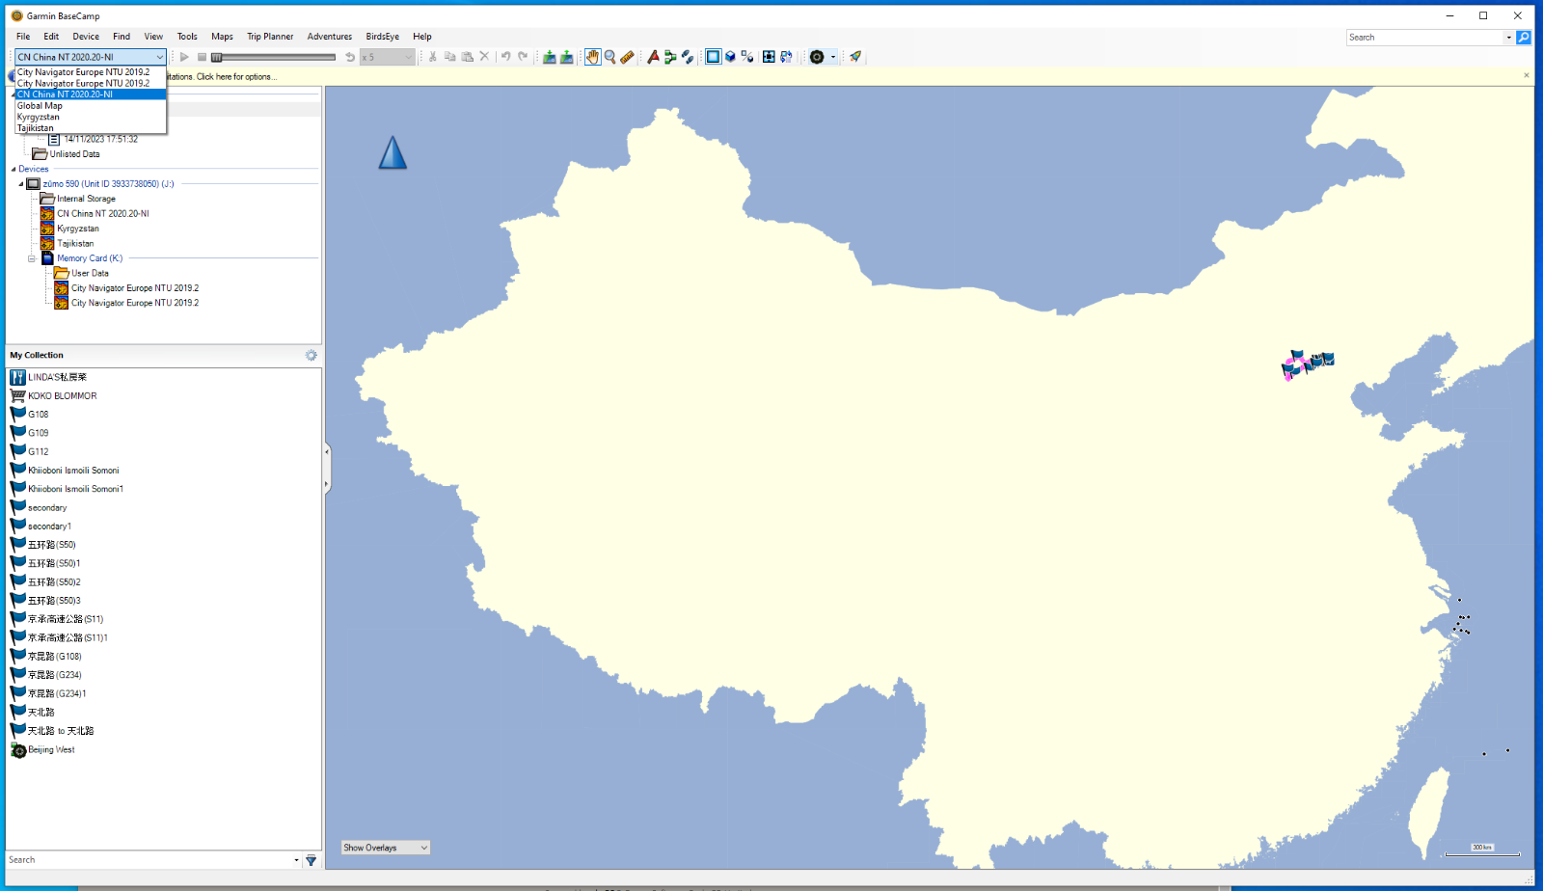The height and width of the screenshot is (891, 1543).
Task: Select Tajikistan map under zūmo 590
Action: coord(67,244)
